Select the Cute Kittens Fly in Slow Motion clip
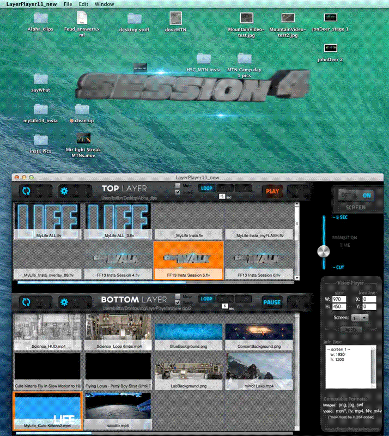This screenshot has height=436, width=389. [47, 372]
